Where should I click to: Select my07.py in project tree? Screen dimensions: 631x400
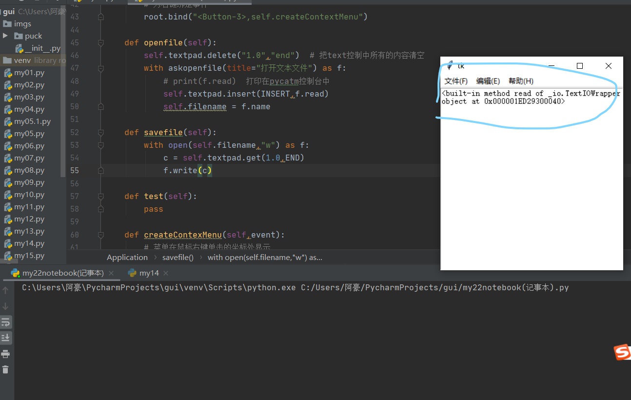[29, 158]
